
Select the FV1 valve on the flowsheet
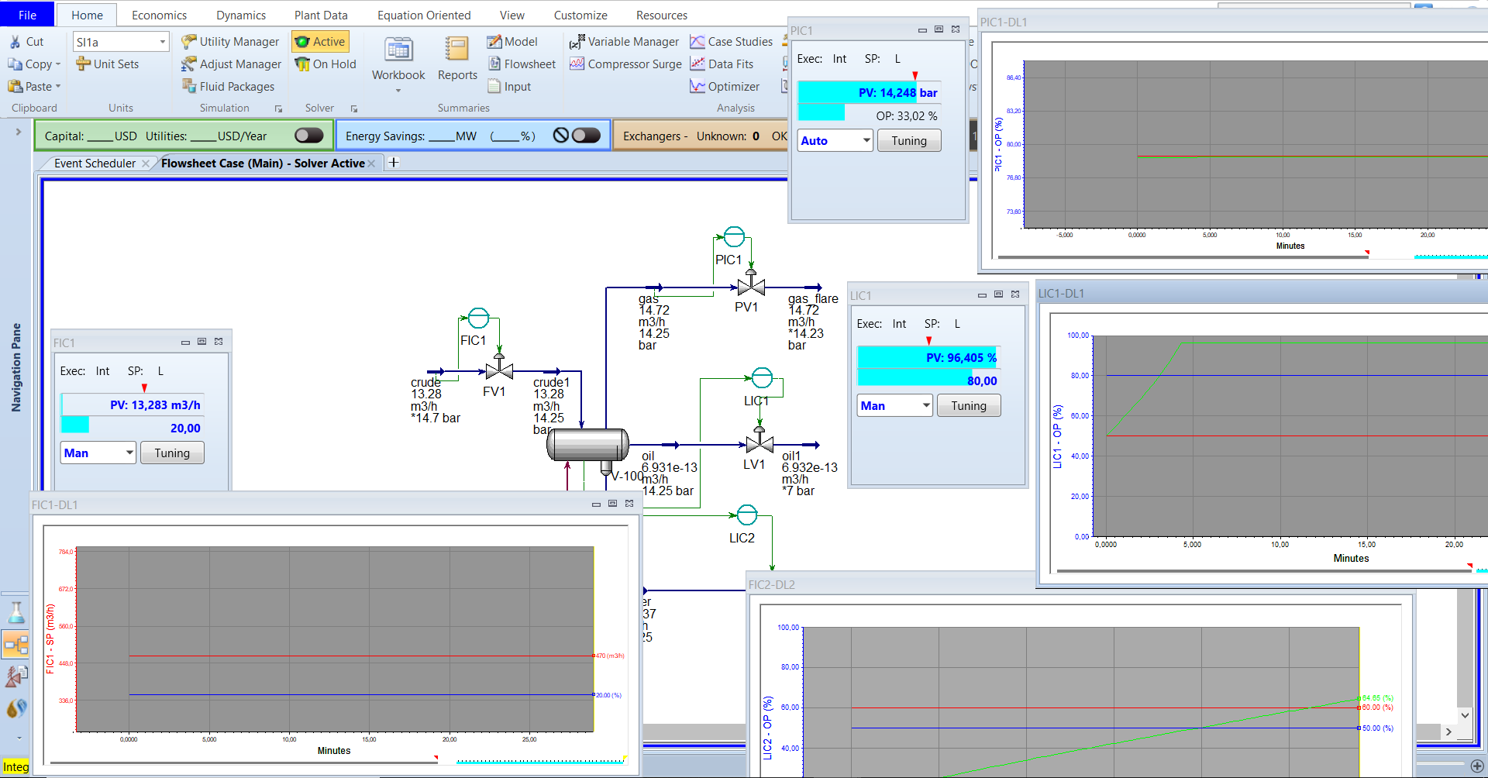[x=499, y=369]
